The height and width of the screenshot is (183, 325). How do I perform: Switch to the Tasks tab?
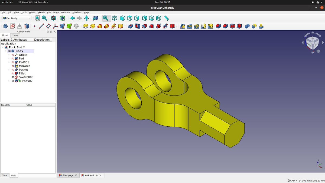tap(15, 35)
